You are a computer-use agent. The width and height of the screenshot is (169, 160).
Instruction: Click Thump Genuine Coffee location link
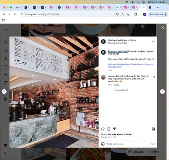[117, 43]
